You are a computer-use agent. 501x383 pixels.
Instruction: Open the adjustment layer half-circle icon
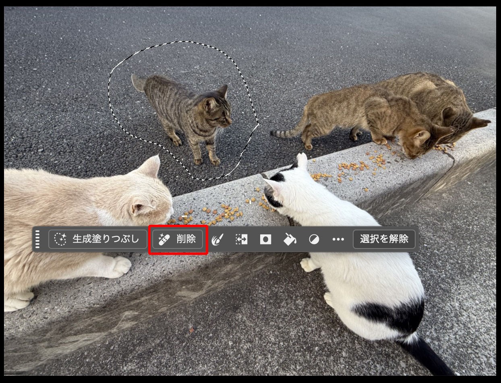[x=314, y=238]
